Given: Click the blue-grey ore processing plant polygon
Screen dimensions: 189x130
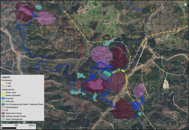Looking at the screenshot, I should point(103,75).
